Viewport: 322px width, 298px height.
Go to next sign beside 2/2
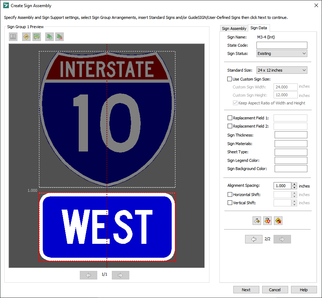[282, 239]
